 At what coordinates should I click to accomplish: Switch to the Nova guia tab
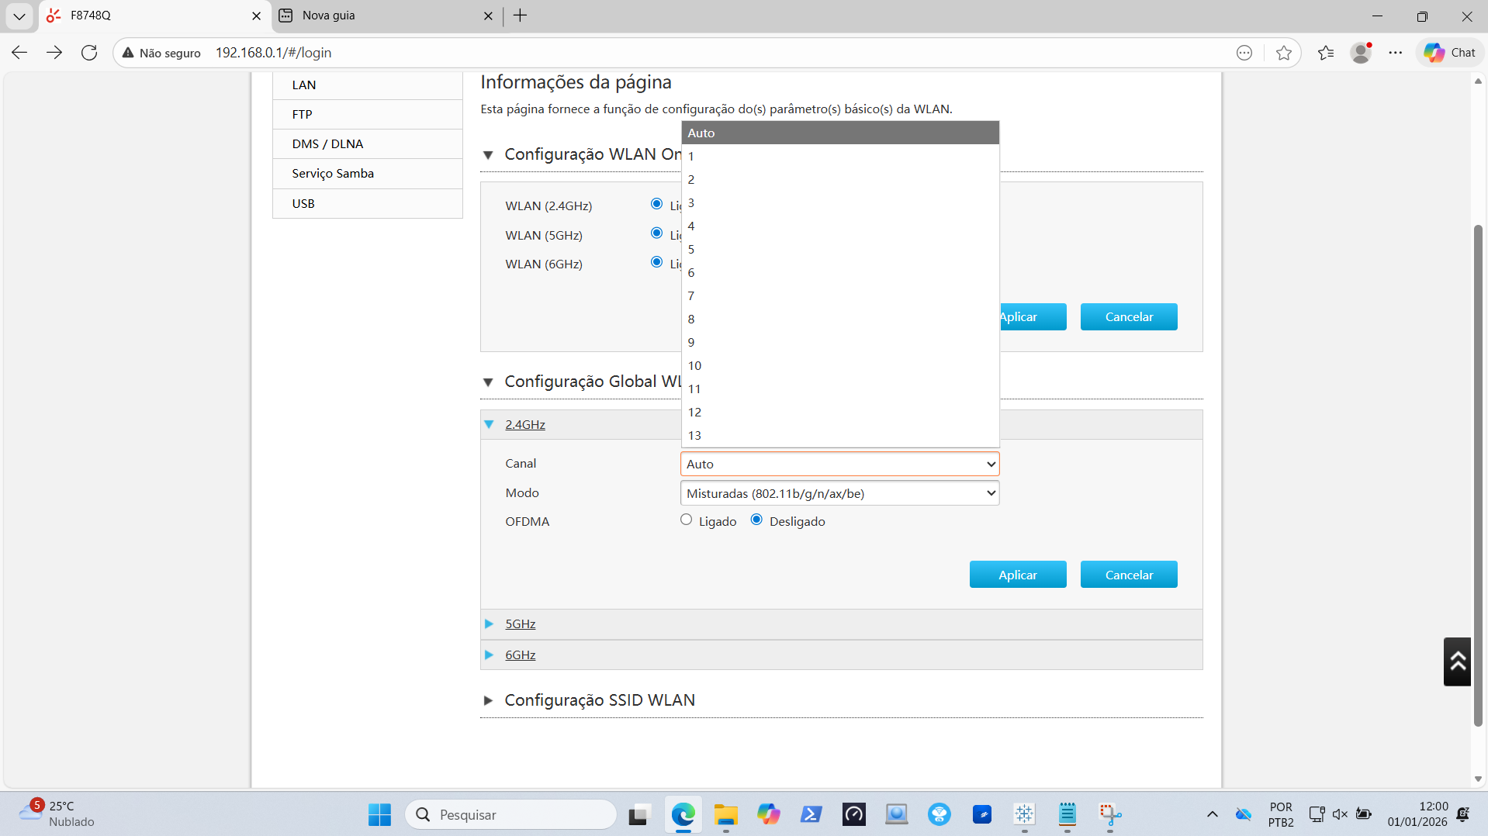click(380, 16)
